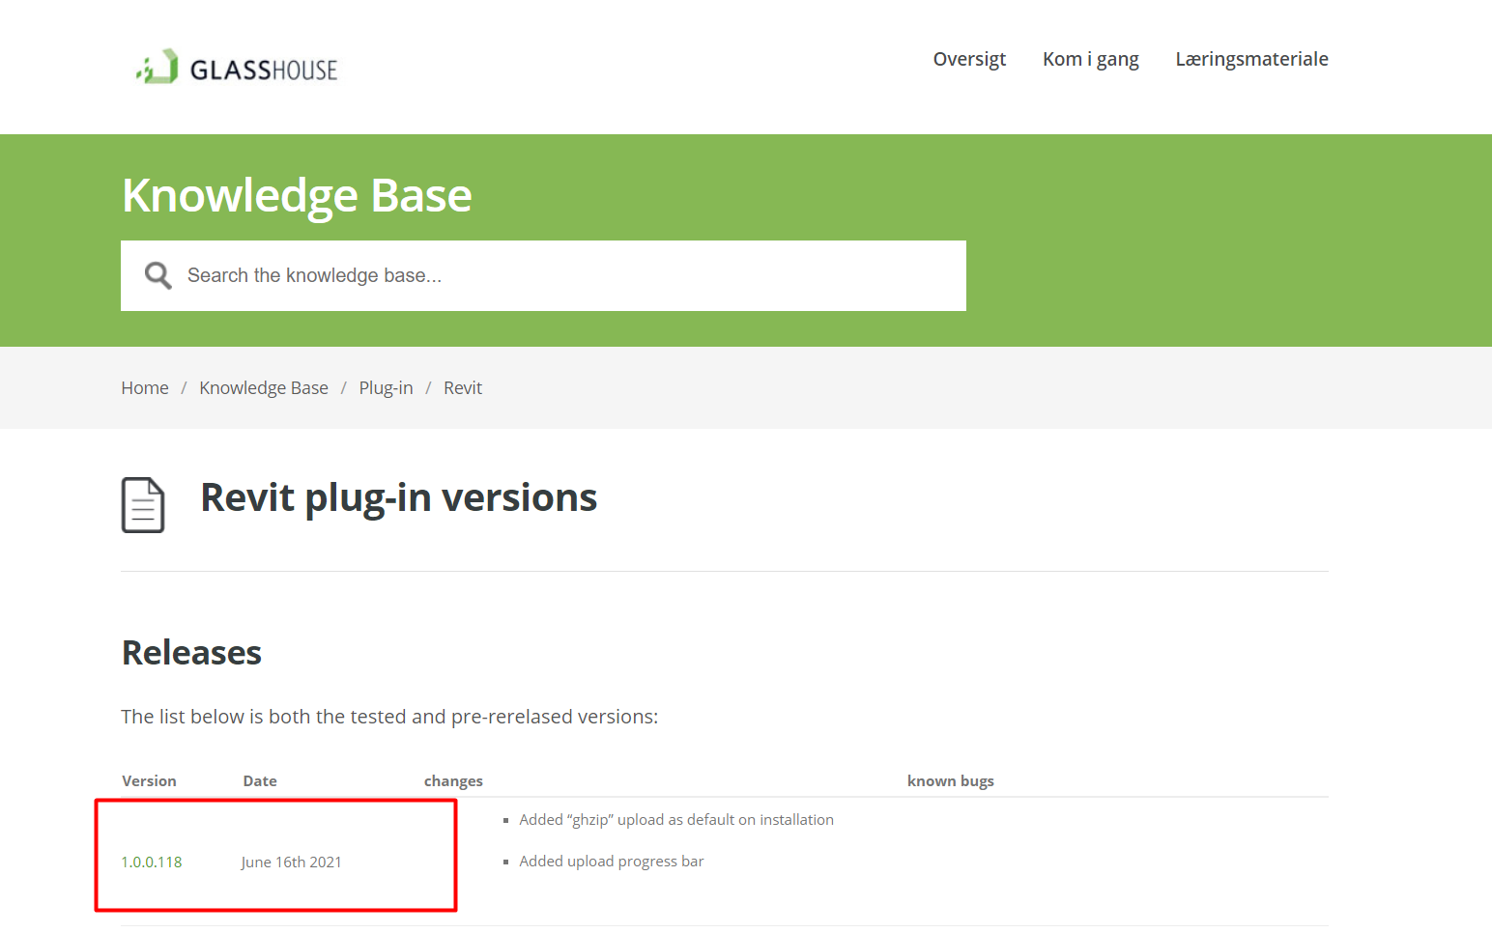Click the document icon beside the article title
The image size is (1492, 933).
[x=143, y=504]
